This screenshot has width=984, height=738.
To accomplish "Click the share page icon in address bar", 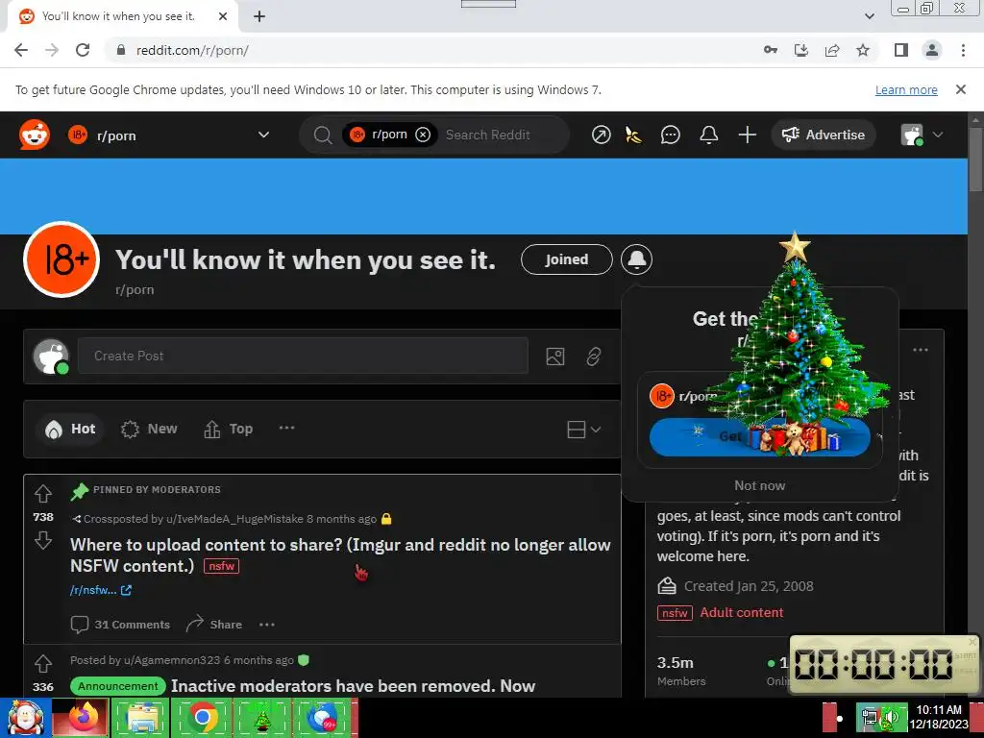I will point(832,50).
